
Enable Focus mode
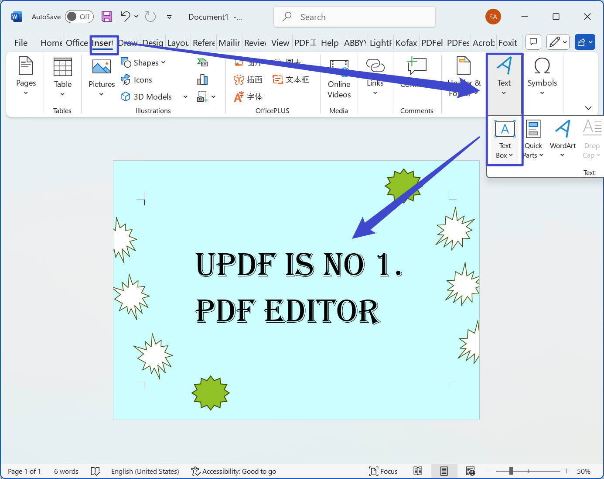(383, 471)
